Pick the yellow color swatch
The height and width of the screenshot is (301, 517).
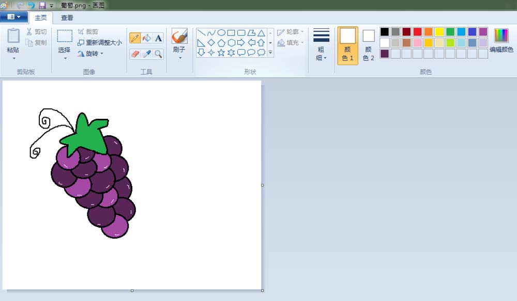(439, 31)
